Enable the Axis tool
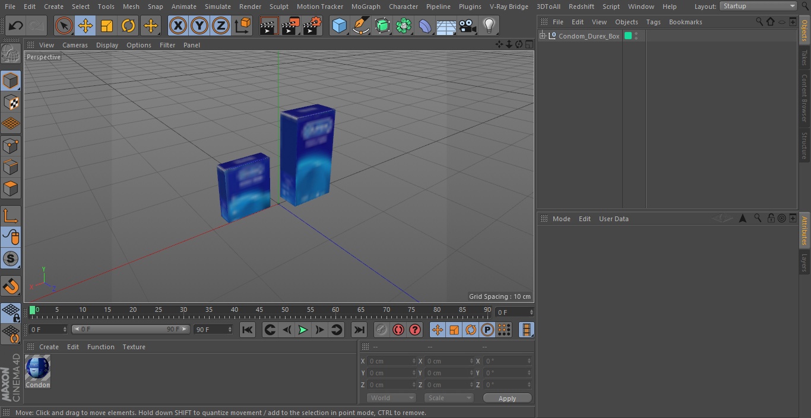This screenshot has width=811, height=418. click(x=11, y=215)
